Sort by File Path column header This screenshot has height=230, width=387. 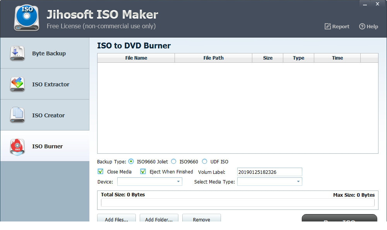pyautogui.click(x=214, y=58)
